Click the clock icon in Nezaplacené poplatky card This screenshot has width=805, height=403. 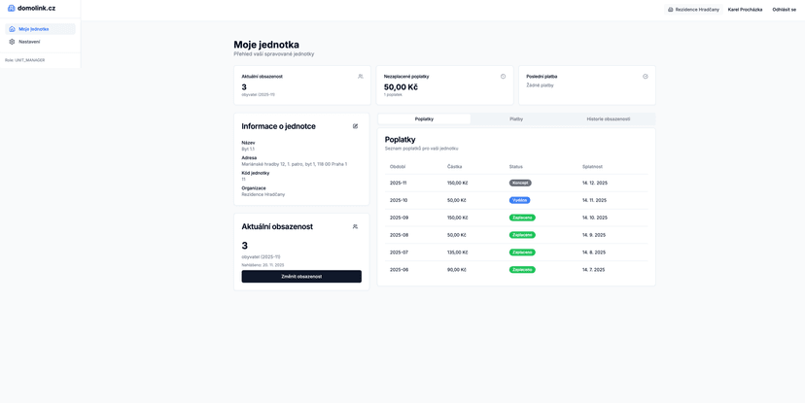click(x=503, y=77)
